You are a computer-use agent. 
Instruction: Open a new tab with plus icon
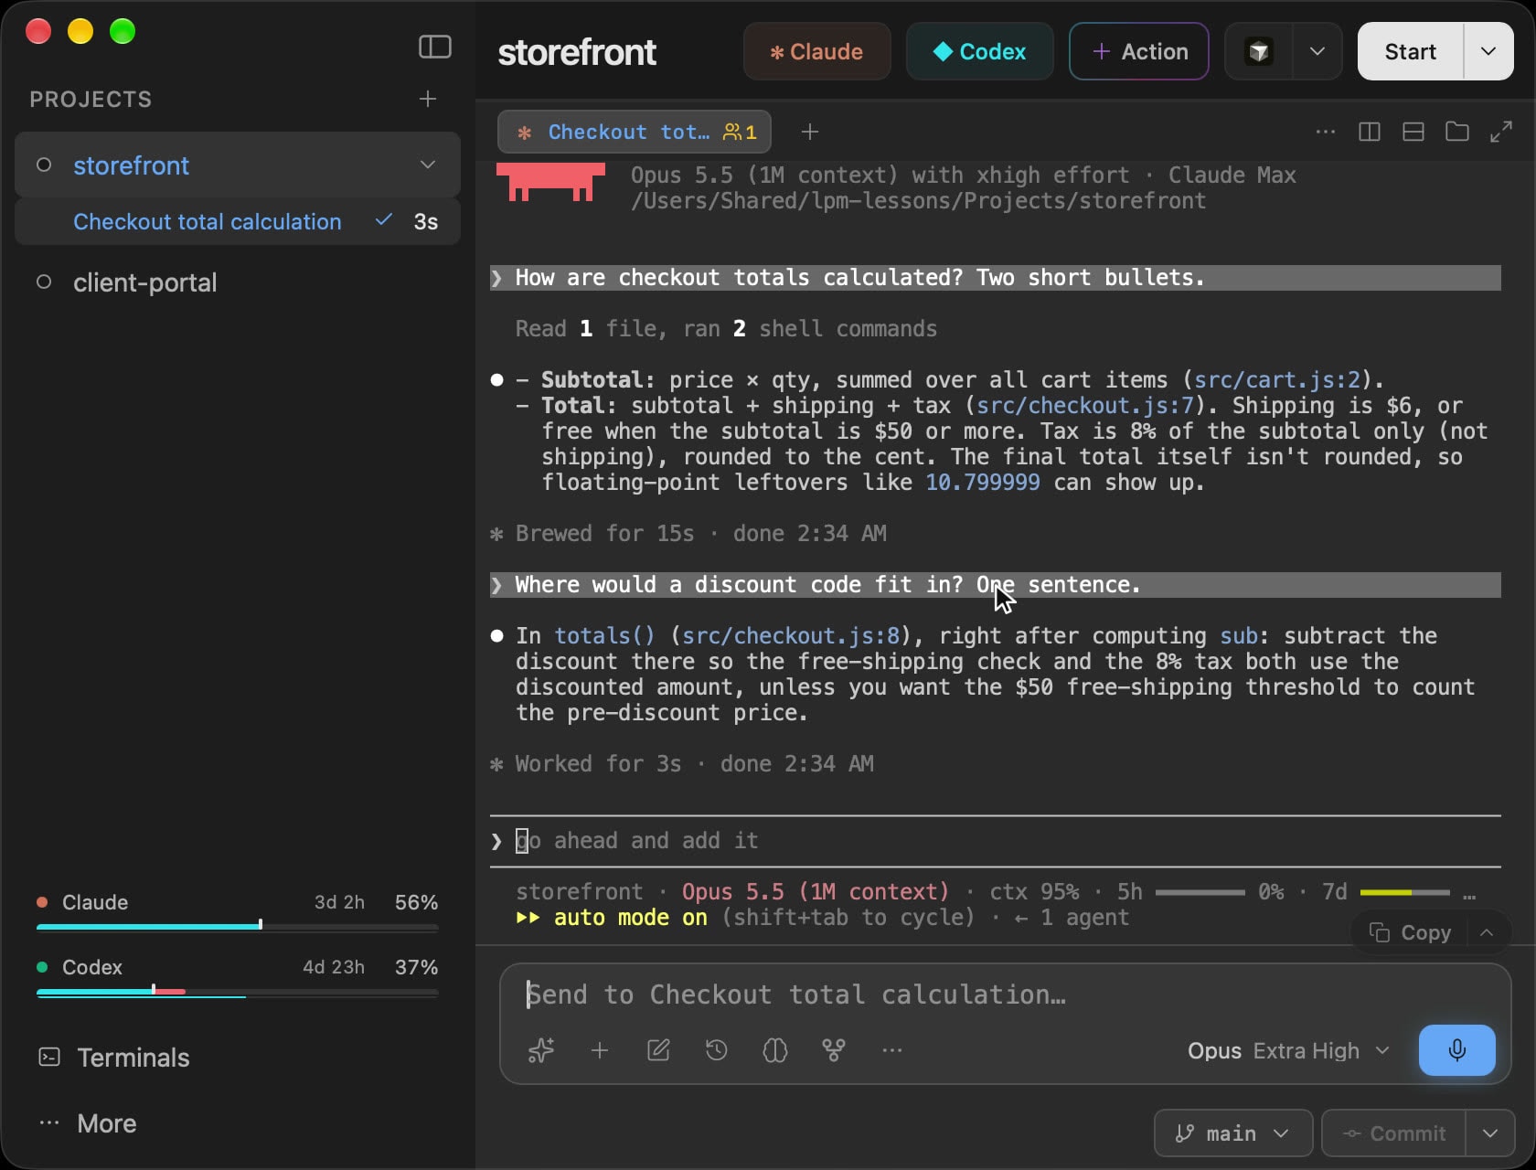pos(809,133)
